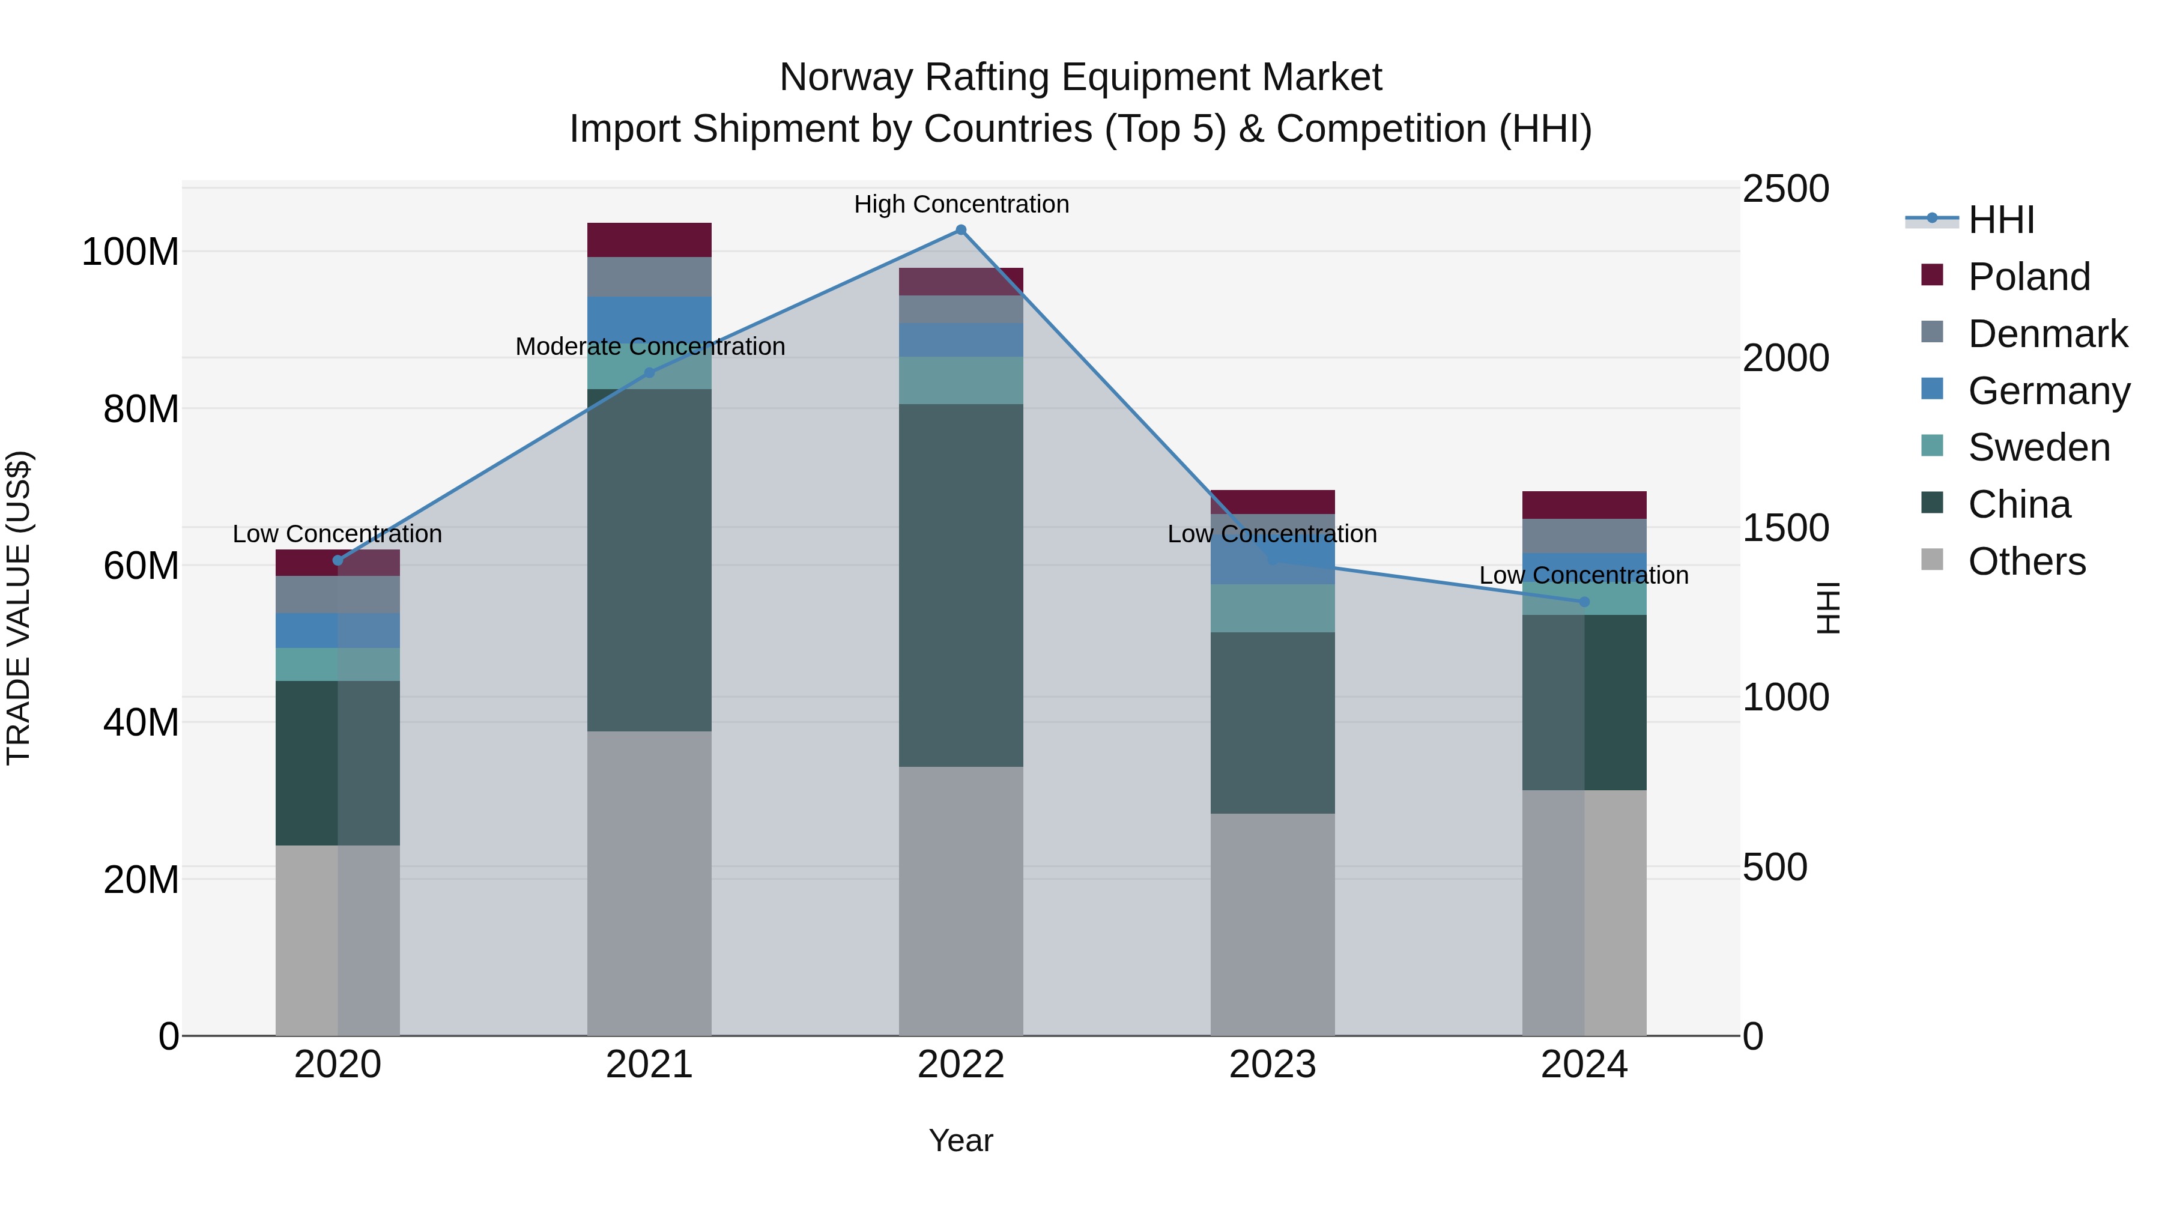
Task: Select the Others segment in the 2022 bar
Action: [961, 901]
